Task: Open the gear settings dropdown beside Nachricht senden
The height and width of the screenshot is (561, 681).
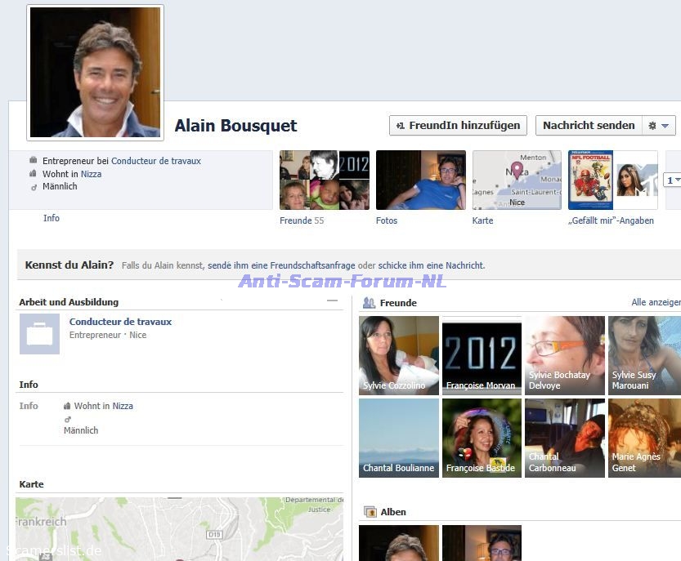Action: [x=658, y=125]
